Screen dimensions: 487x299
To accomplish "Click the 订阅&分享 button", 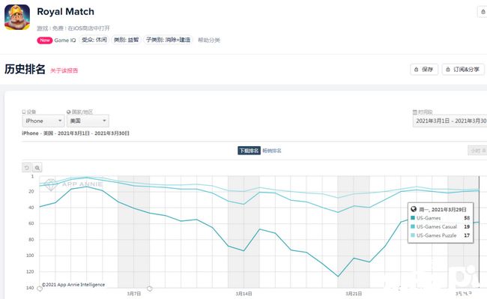I will coord(463,69).
